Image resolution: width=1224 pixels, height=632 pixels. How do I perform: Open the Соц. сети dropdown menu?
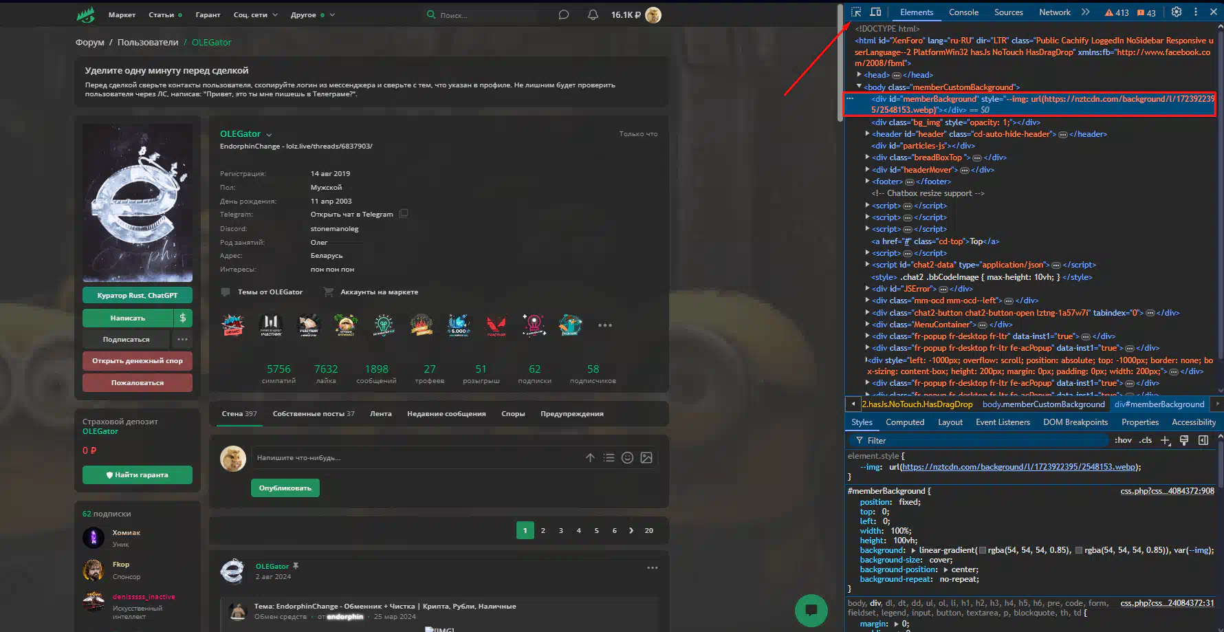[256, 14]
